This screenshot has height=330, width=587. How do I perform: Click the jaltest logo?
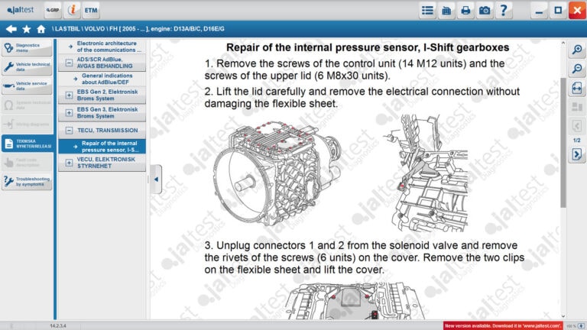pyautogui.click(x=21, y=10)
